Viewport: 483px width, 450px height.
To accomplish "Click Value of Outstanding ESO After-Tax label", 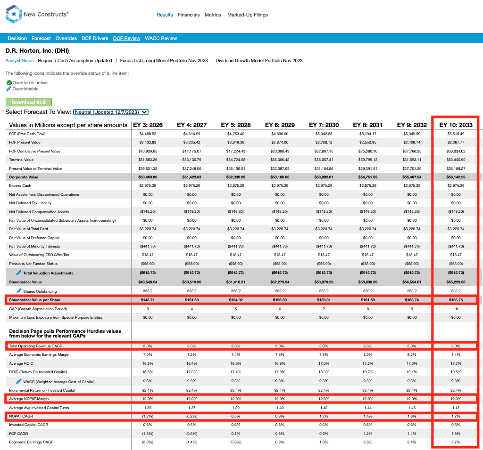I will tap(39, 255).
